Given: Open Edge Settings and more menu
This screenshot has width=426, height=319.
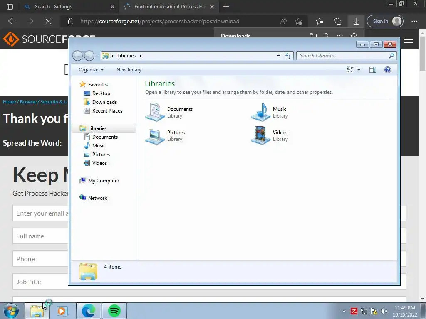Looking at the screenshot, I should pyautogui.click(x=414, y=21).
